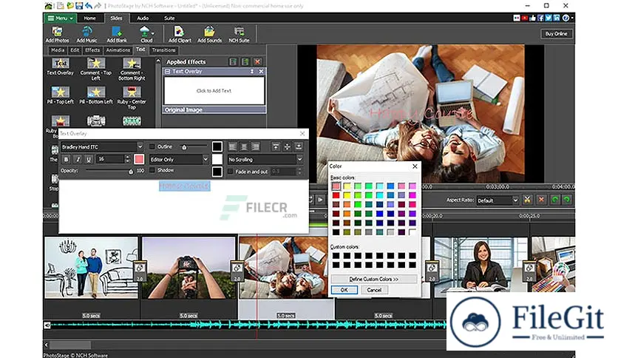Click the Add Clipart icon

[180, 34]
